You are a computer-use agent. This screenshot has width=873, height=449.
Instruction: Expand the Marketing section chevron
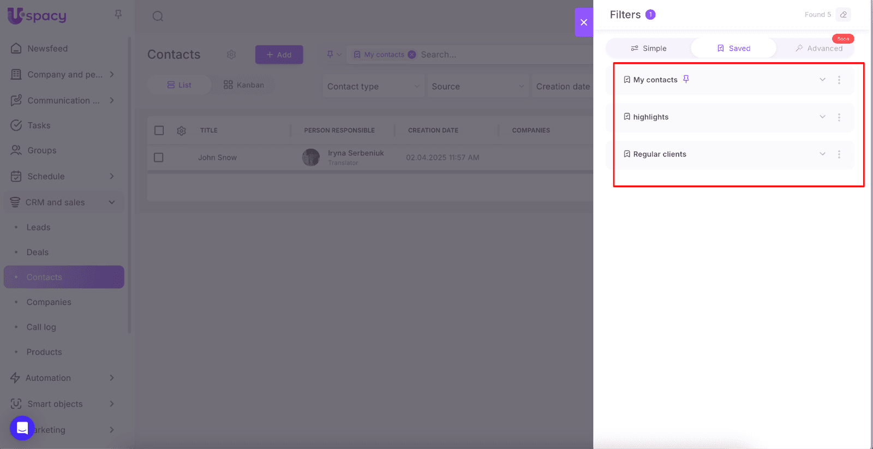click(112, 430)
